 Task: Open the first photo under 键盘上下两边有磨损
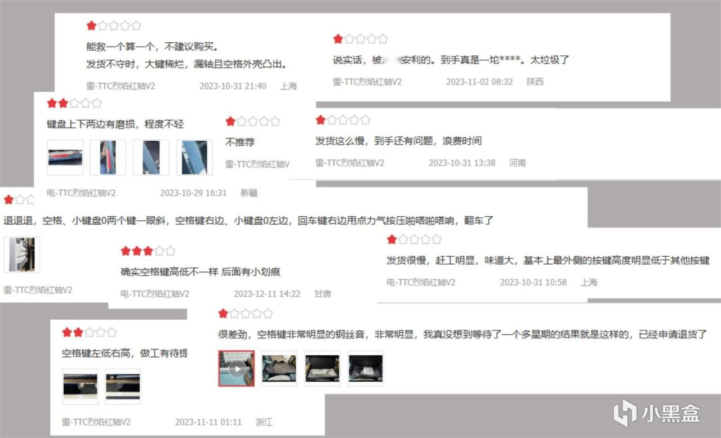(65, 157)
